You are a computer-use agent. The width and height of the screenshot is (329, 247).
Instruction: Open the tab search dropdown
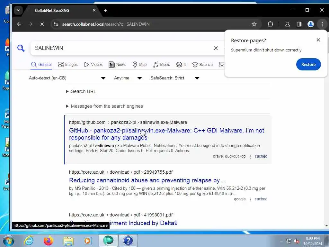click(18, 10)
